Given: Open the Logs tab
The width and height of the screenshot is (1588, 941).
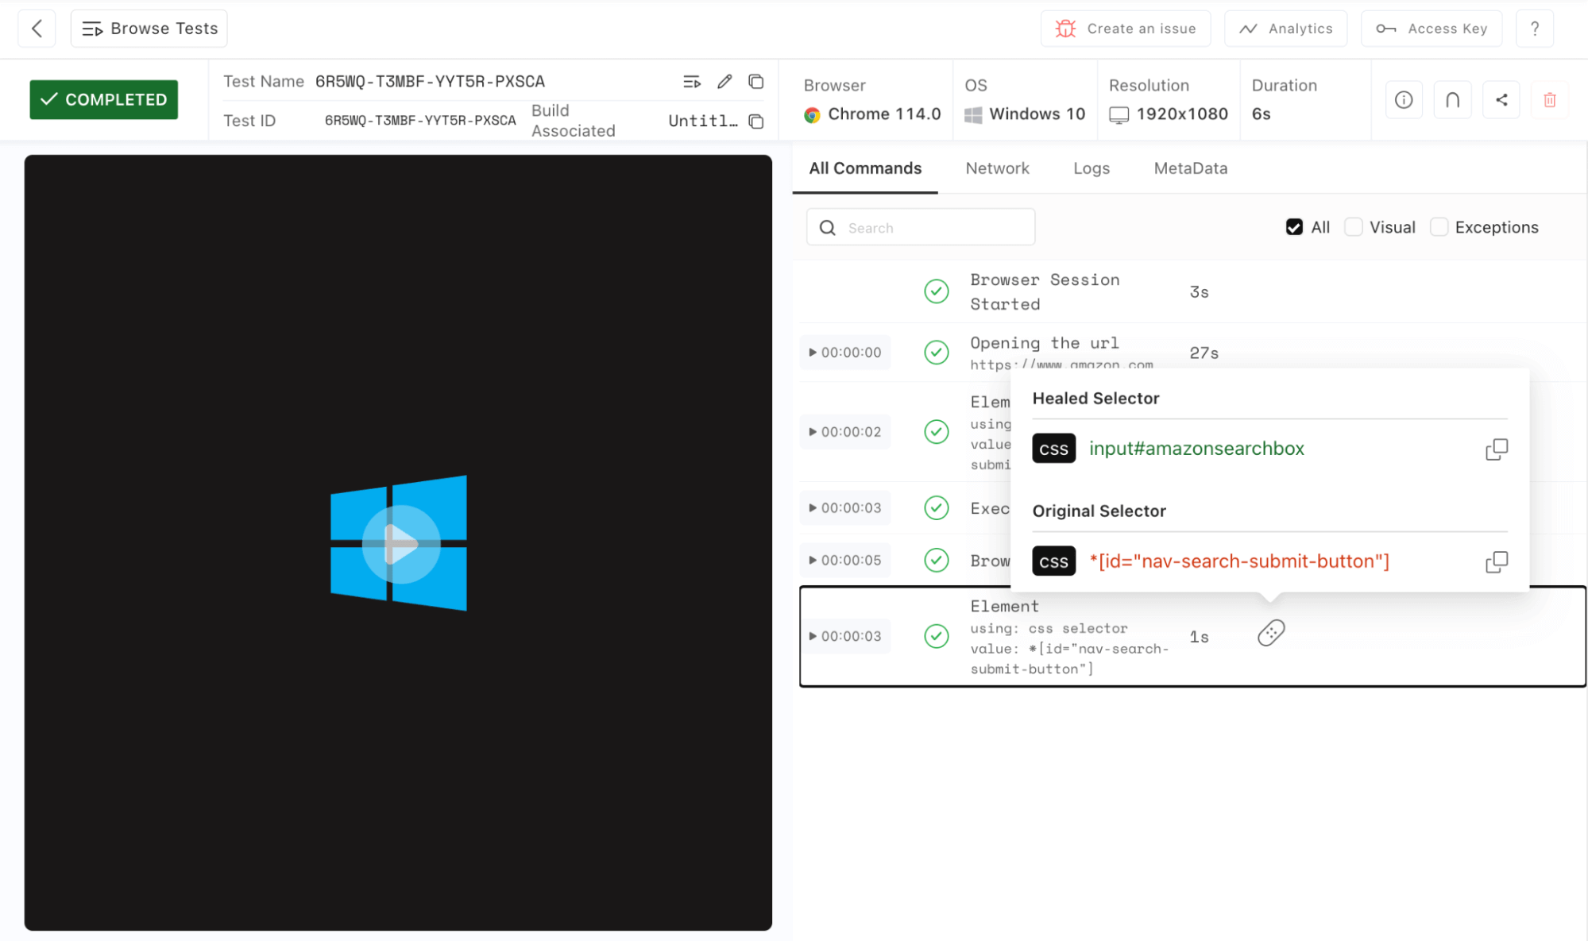Looking at the screenshot, I should click(x=1091, y=168).
